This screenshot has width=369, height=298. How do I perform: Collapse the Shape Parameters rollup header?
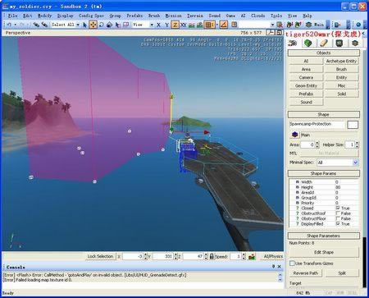(323, 236)
